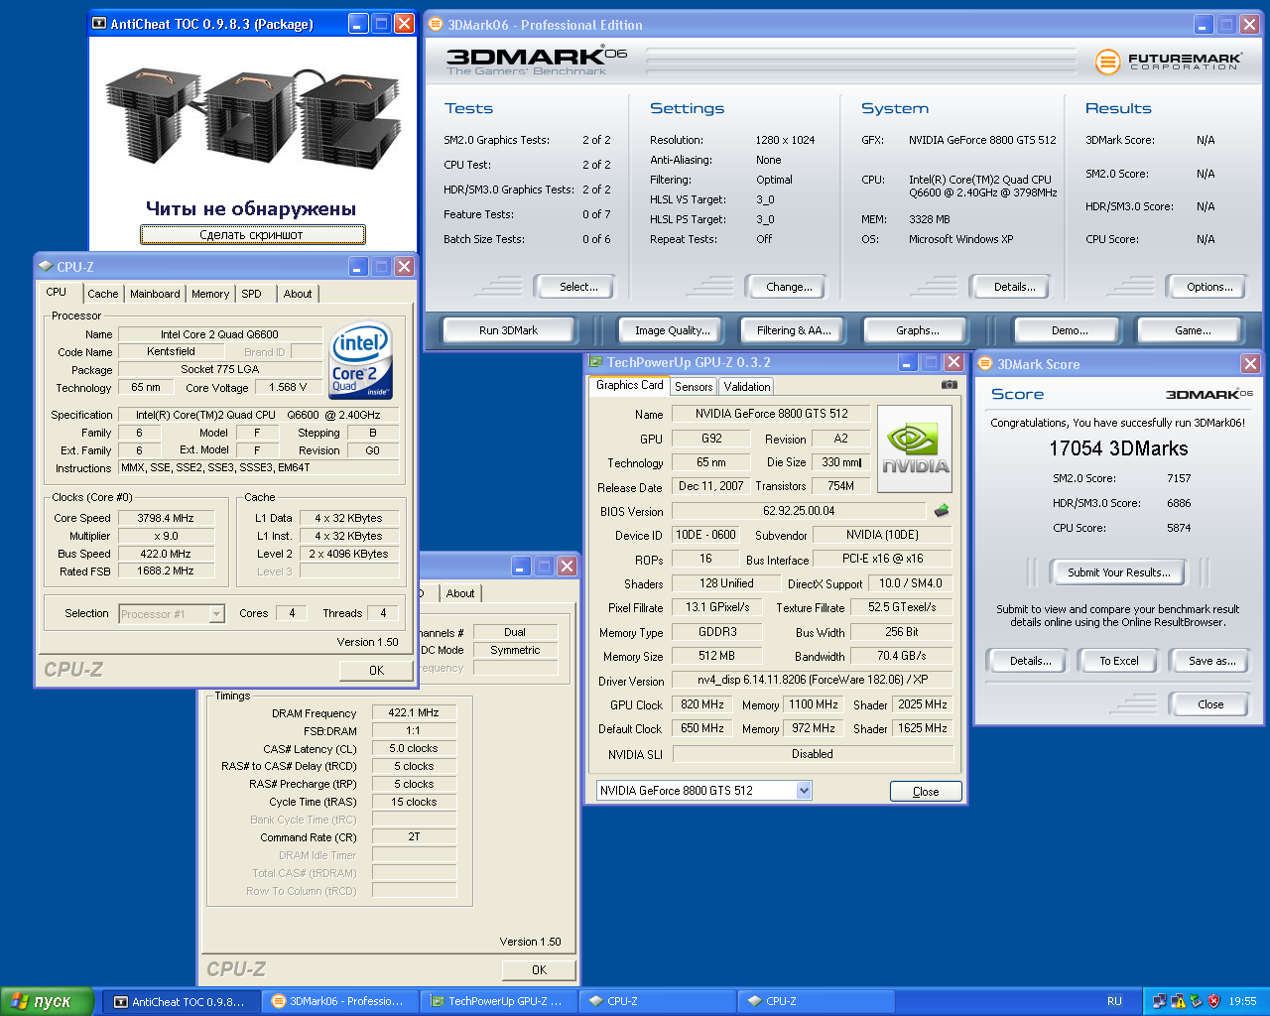Minimize the GPU-Z window
This screenshot has width=1270, height=1016.
click(906, 362)
